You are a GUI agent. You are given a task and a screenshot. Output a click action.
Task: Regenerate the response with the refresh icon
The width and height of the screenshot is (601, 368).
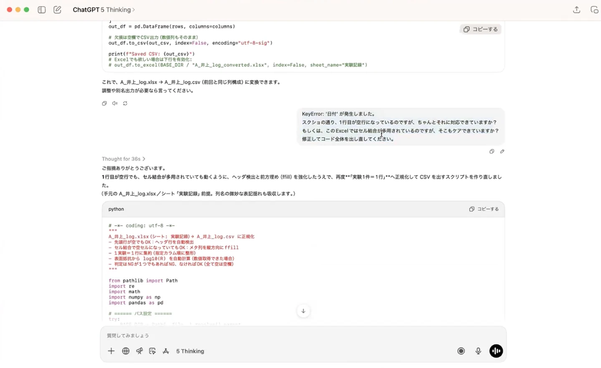(125, 103)
